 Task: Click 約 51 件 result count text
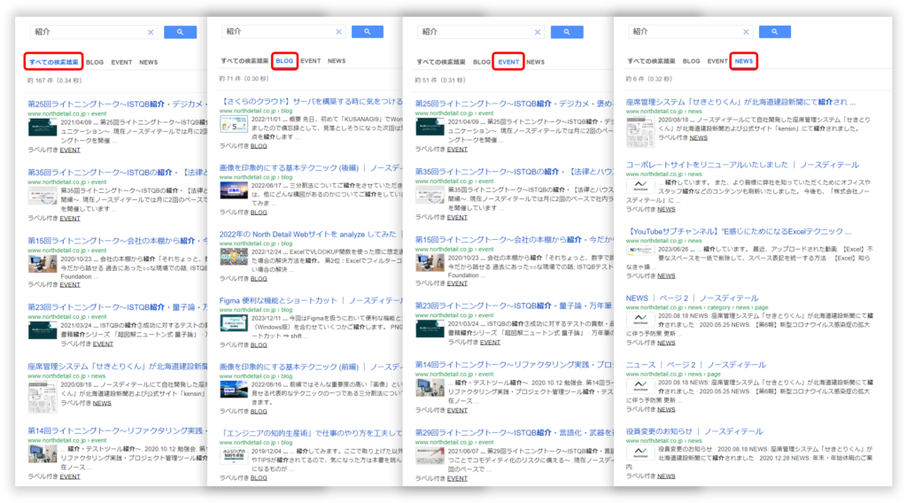[440, 80]
